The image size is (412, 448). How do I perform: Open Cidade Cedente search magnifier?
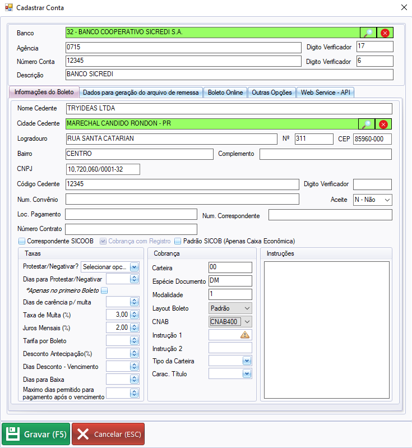[x=367, y=124]
